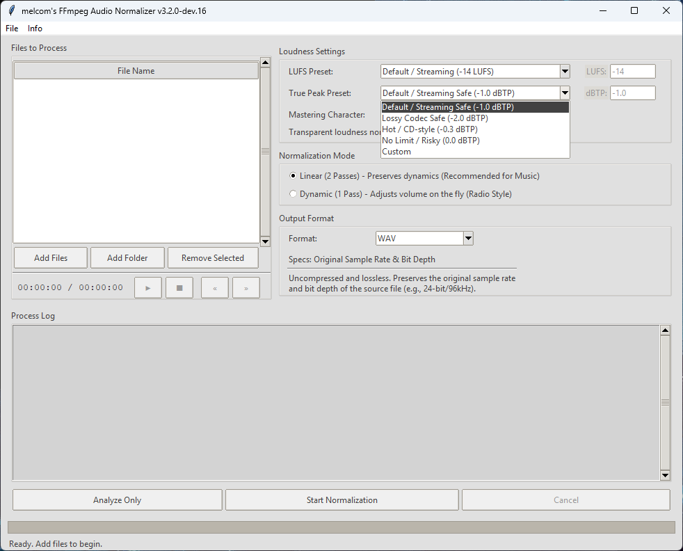Viewport: 683px width, 551px height.
Task: Click the file list scrollbar thumb
Action: (x=265, y=151)
